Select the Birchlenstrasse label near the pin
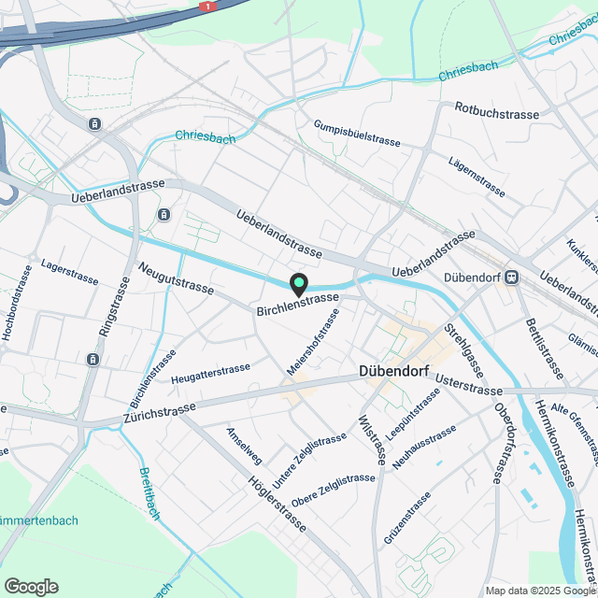The image size is (598, 598). coord(298,305)
